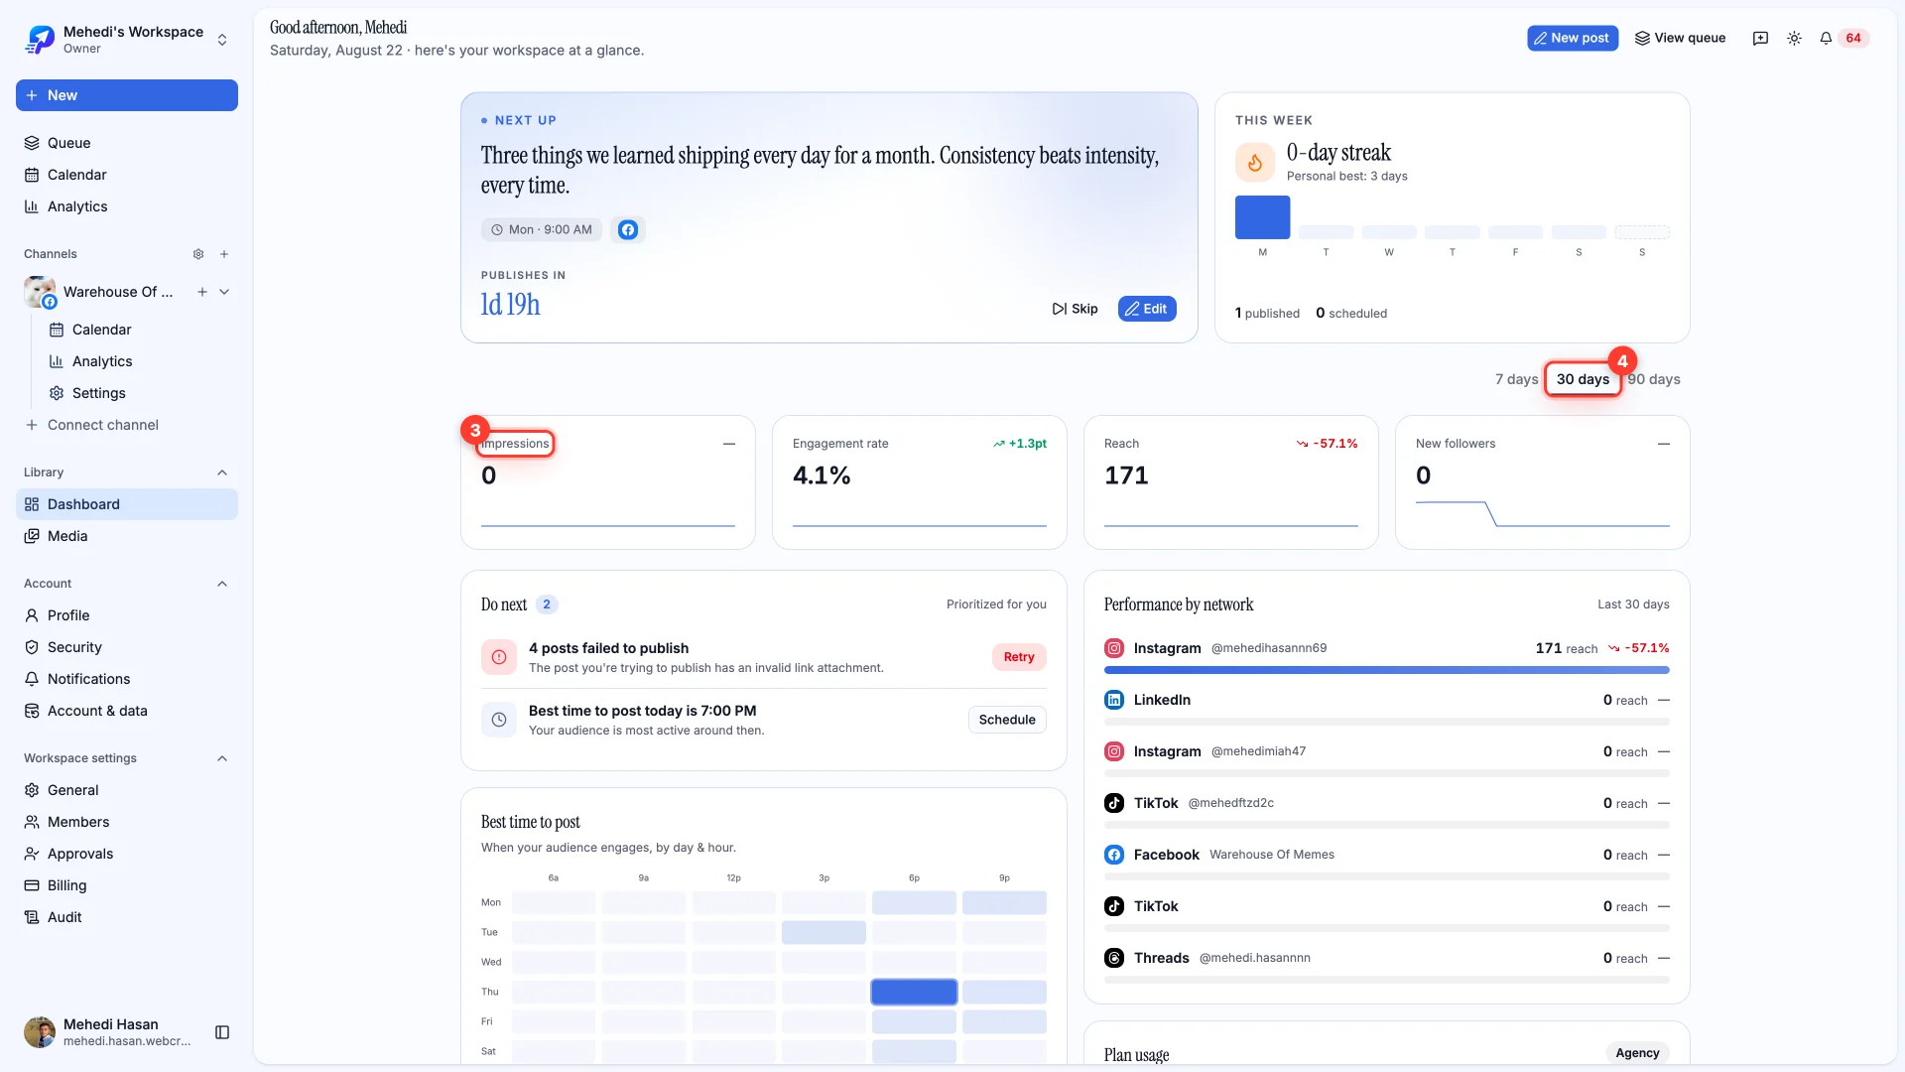The height and width of the screenshot is (1072, 1905).
Task: Click the clock icon for best time
Action: pyautogui.click(x=499, y=720)
